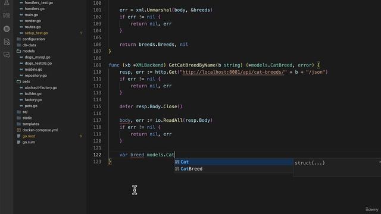381x214 pixels.
Task: Expand the static folder
Action: pos(27,118)
